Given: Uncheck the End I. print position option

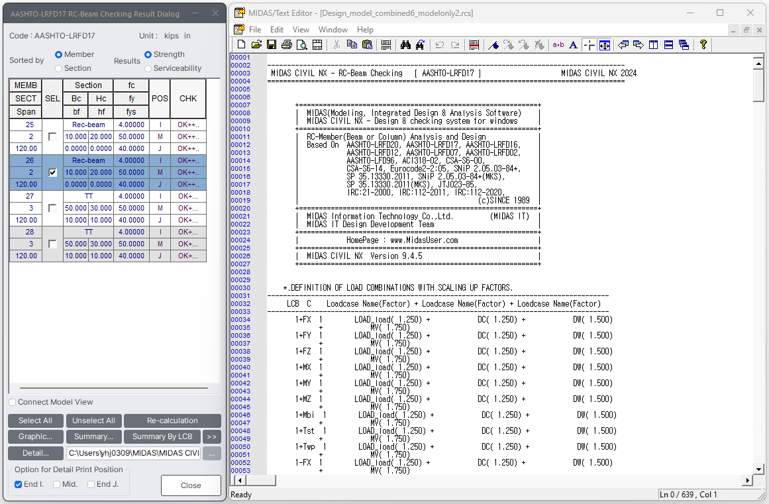Looking at the screenshot, I should click(18, 484).
